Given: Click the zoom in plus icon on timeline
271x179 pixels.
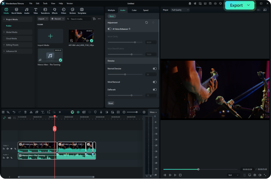Looking at the screenshot, I should (x=144, y=112).
